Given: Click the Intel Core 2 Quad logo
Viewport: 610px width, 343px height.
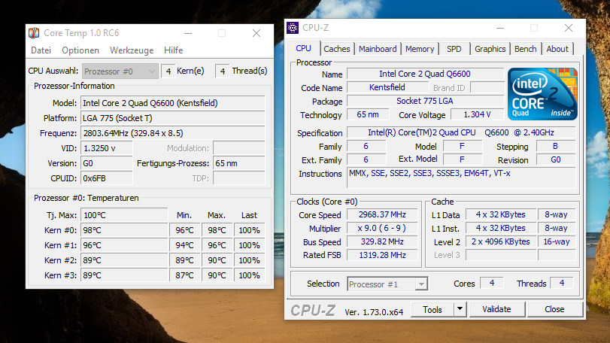Looking at the screenshot, I should 542,94.
